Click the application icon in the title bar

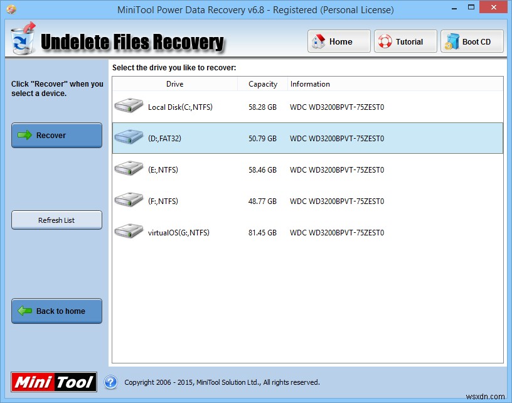click(x=11, y=9)
